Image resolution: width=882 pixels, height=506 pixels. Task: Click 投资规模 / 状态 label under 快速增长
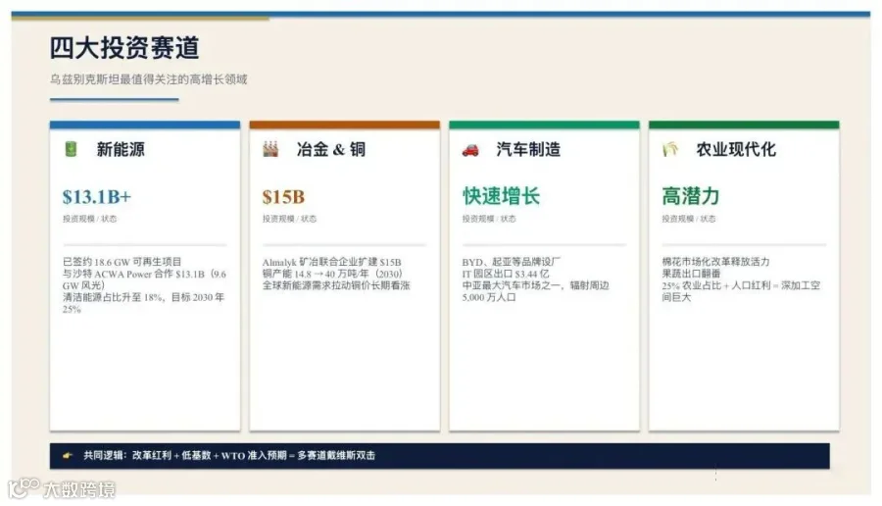coord(489,219)
